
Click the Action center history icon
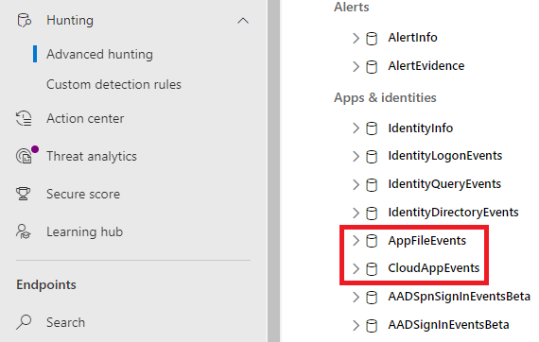tap(24, 118)
